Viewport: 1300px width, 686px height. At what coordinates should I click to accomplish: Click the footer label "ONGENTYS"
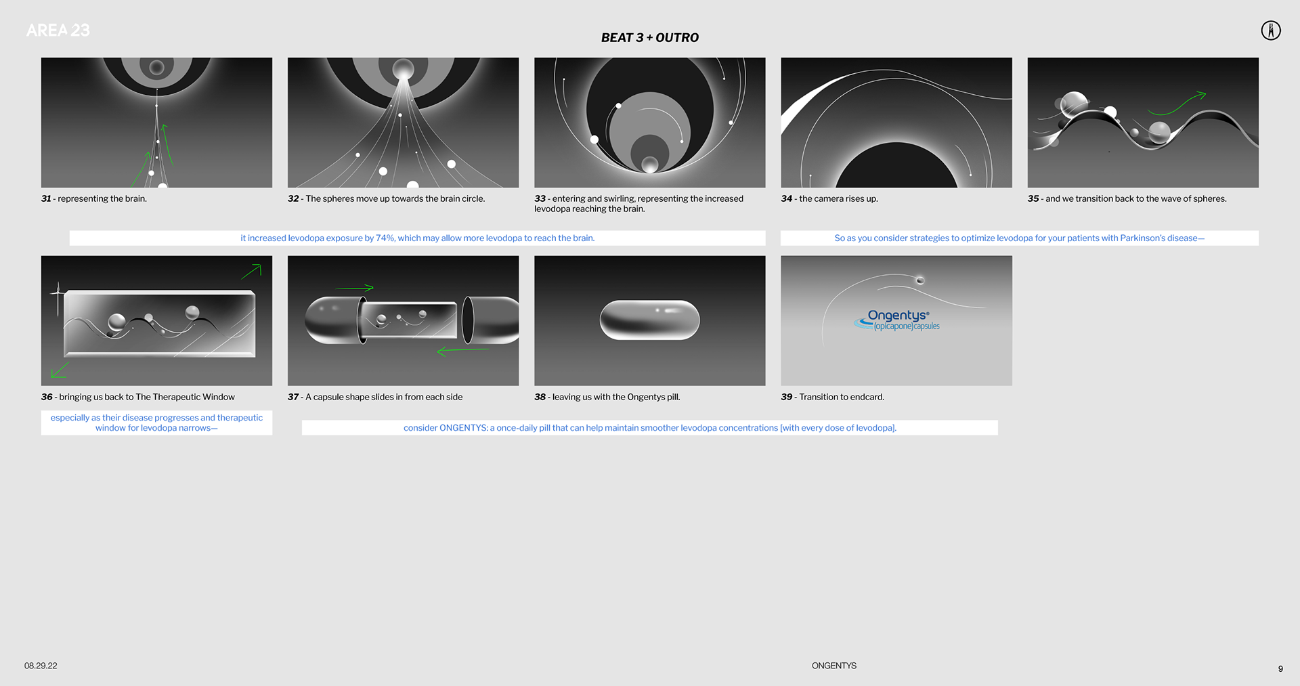[834, 666]
